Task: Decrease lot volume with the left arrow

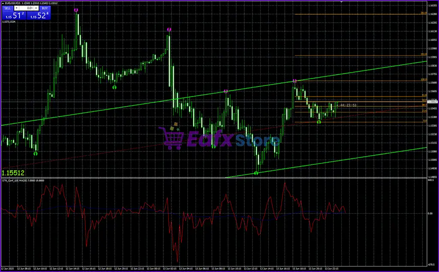Action: point(16,8)
